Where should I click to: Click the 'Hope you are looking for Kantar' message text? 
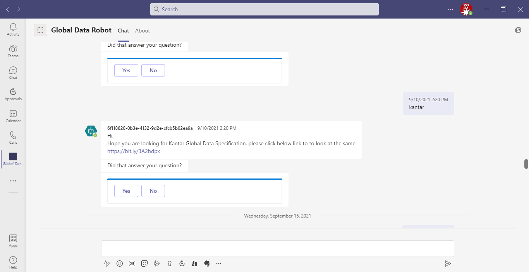(x=231, y=144)
